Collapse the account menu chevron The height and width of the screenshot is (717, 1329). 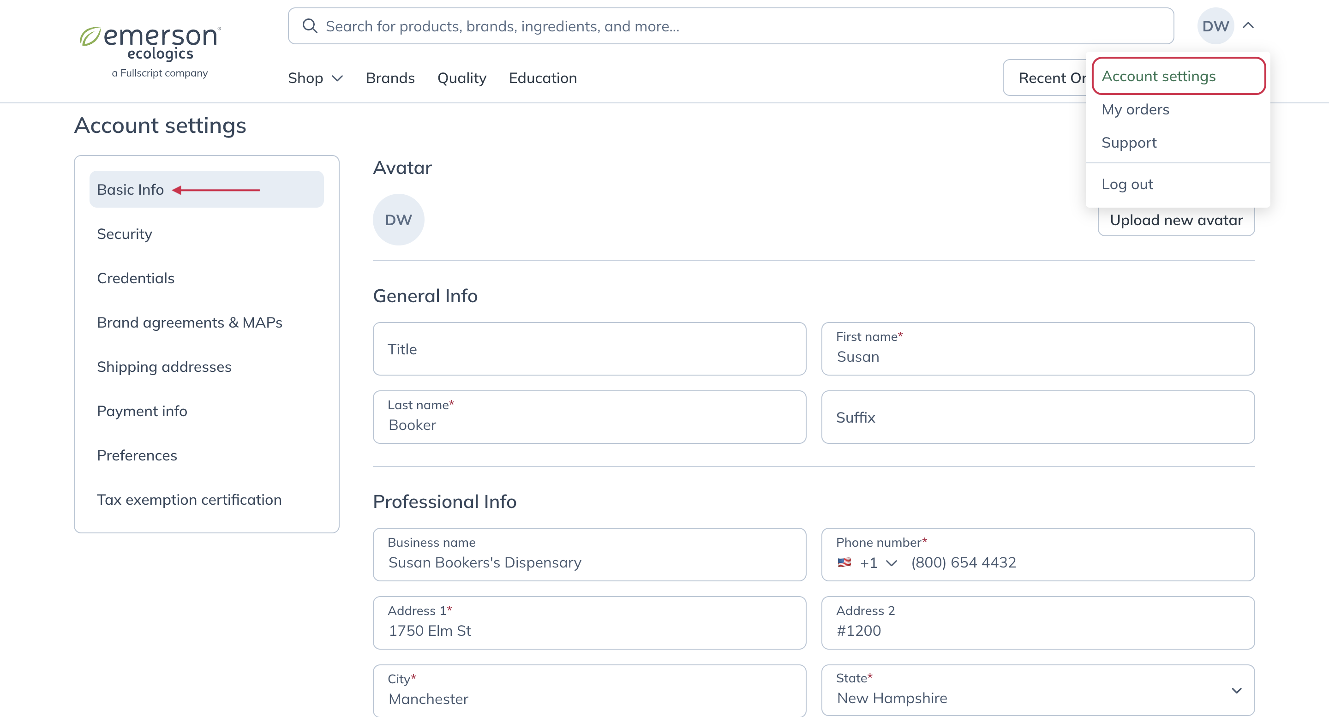(x=1248, y=25)
